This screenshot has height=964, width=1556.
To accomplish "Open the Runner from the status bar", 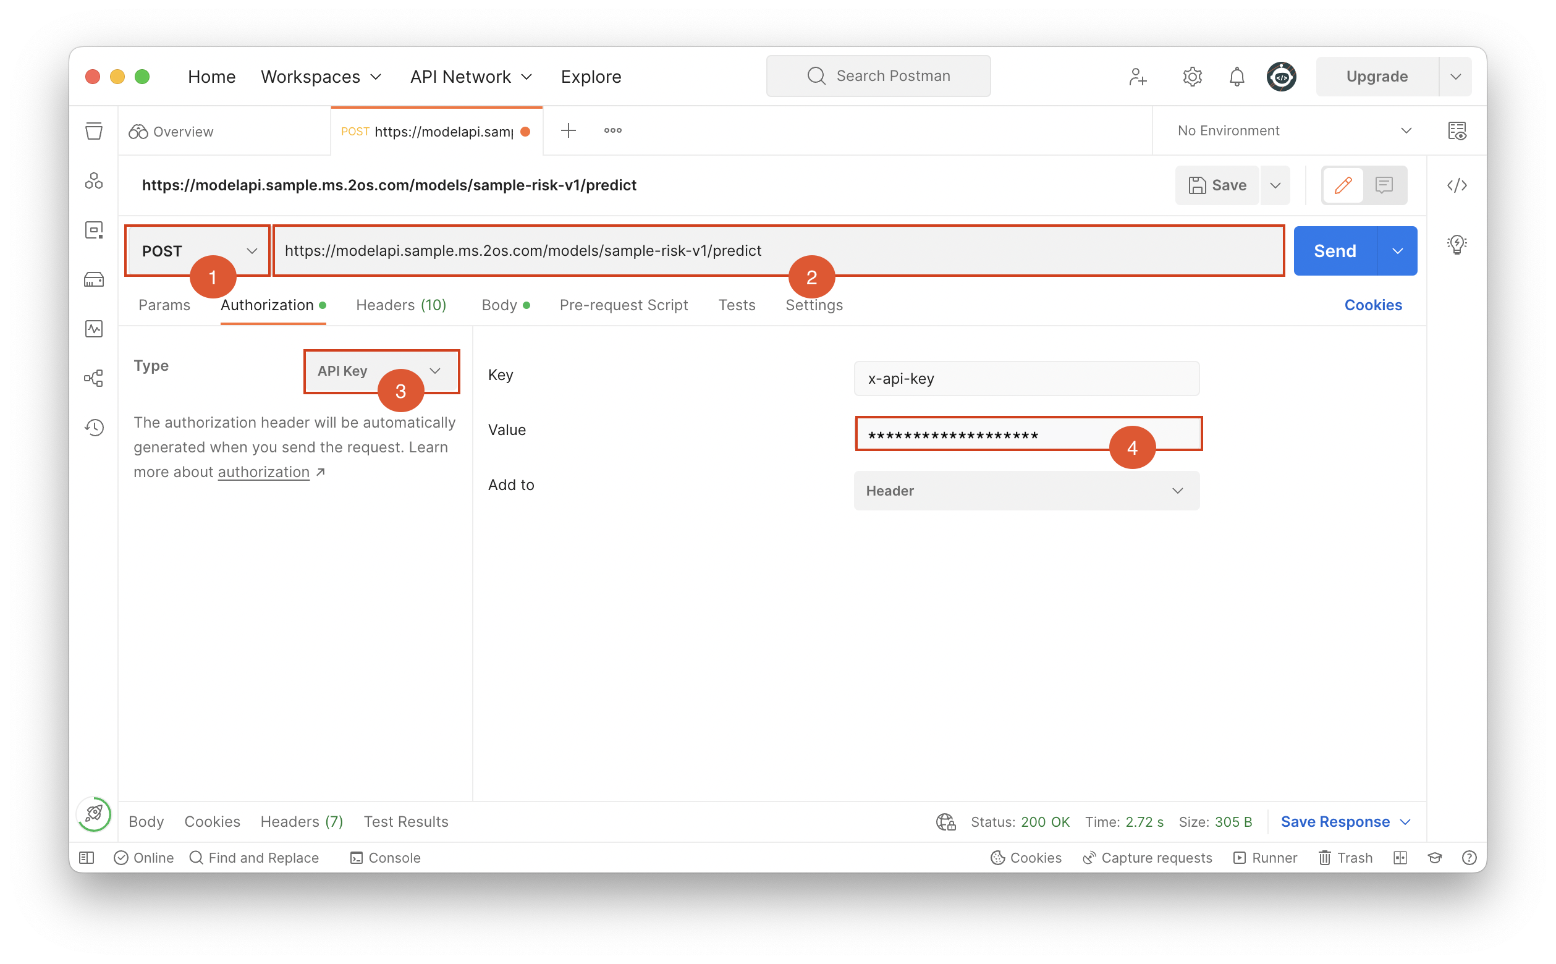I will point(1266,858).
